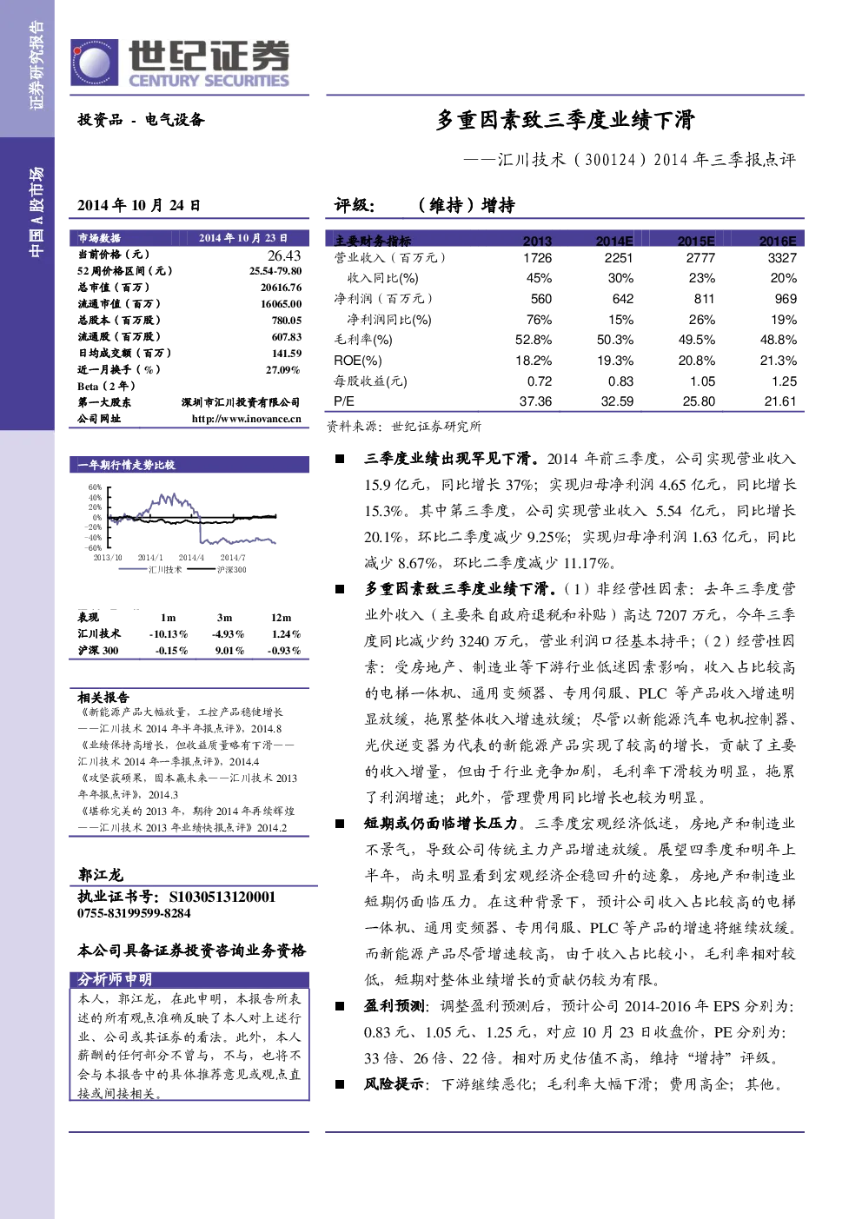Select the 分析师申明 box heading
862x1219 pixels.
pos(115,979)
